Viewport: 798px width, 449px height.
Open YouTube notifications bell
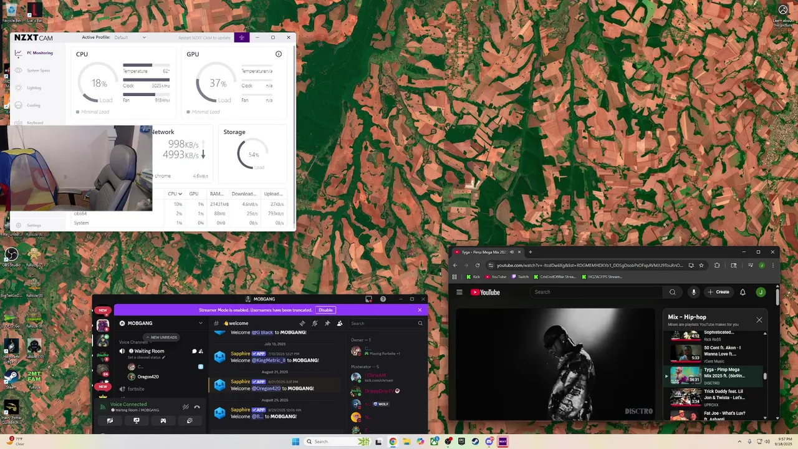tap(743, 292)
